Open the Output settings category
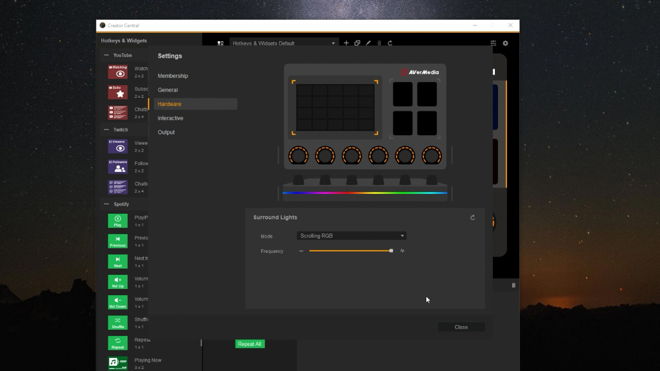 pyautogui.click(x=166, y=132)
